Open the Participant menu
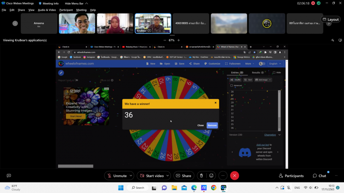Screen dimensions: 344x193 [66, 10]
